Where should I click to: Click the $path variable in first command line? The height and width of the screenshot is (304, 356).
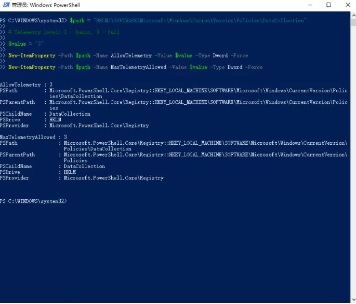tap(77, 21)
